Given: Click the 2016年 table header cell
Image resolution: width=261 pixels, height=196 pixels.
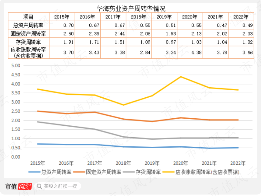Looking at the screenshot, I should coord(88,17).
